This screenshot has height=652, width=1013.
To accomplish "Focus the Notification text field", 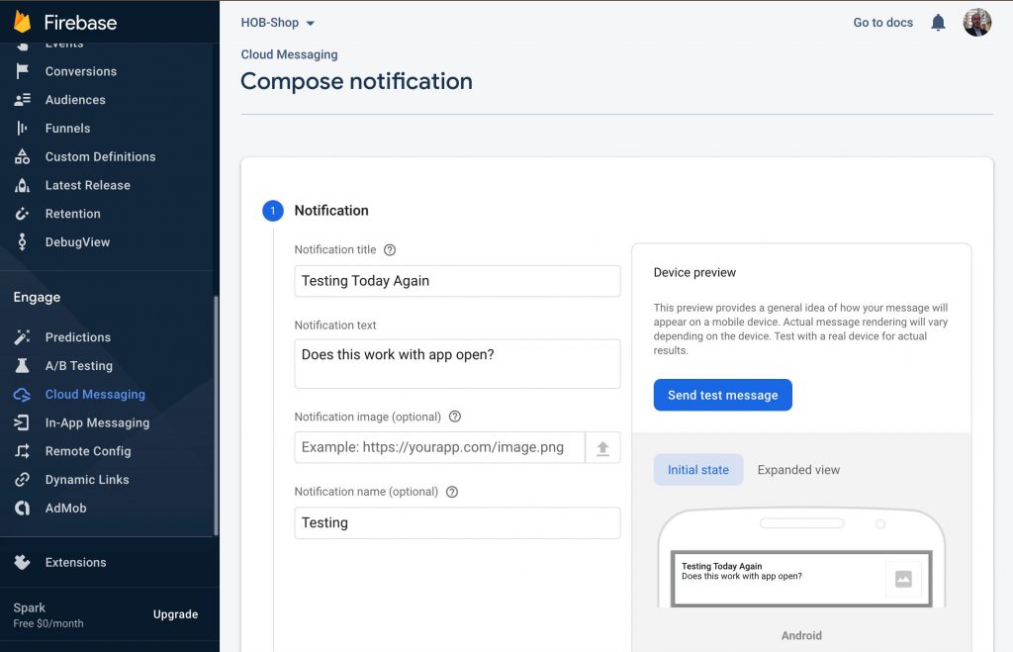I will click(457, 364).
